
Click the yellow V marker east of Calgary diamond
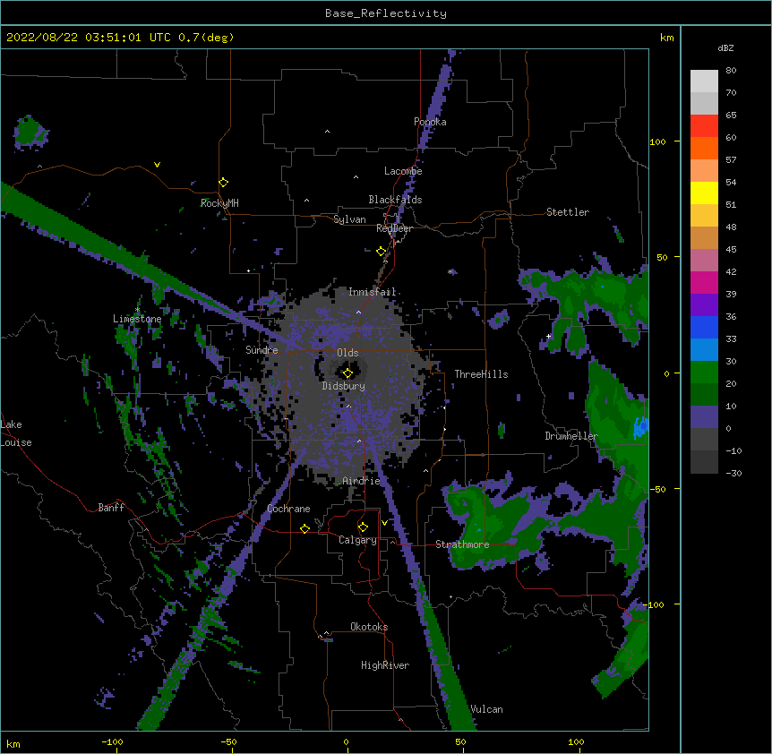click(x=384, y=523)
